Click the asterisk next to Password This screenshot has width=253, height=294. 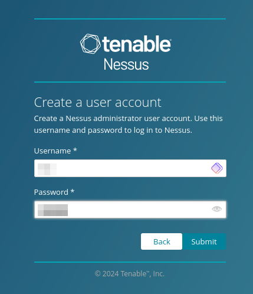click(x=73, y=191)
